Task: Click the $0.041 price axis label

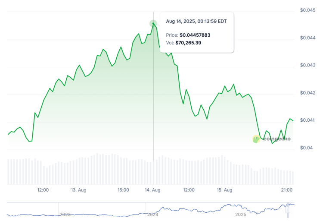Action: pyautogui.click(x=308, y=120)
